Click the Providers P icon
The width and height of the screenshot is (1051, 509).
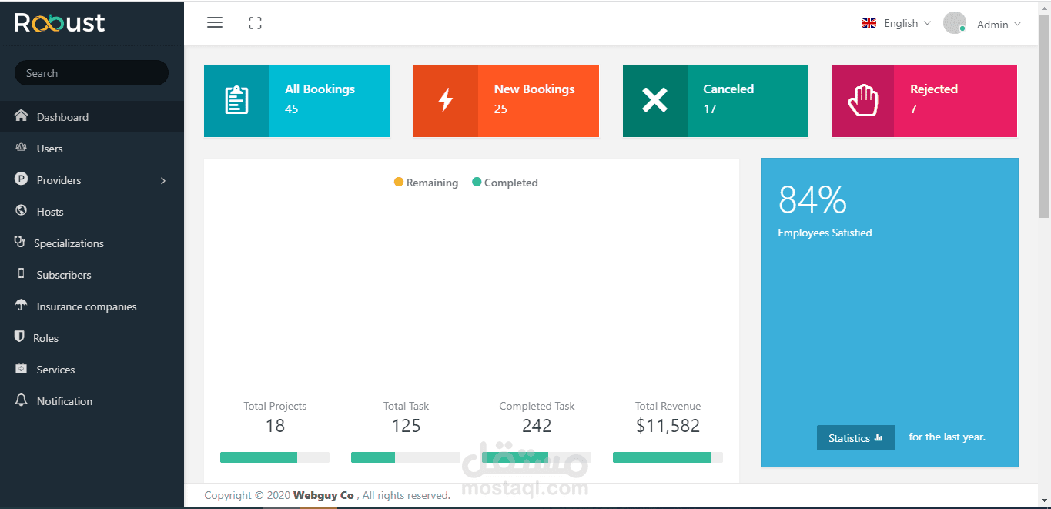[22, 179]
